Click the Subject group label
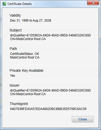 coord(15,30)
